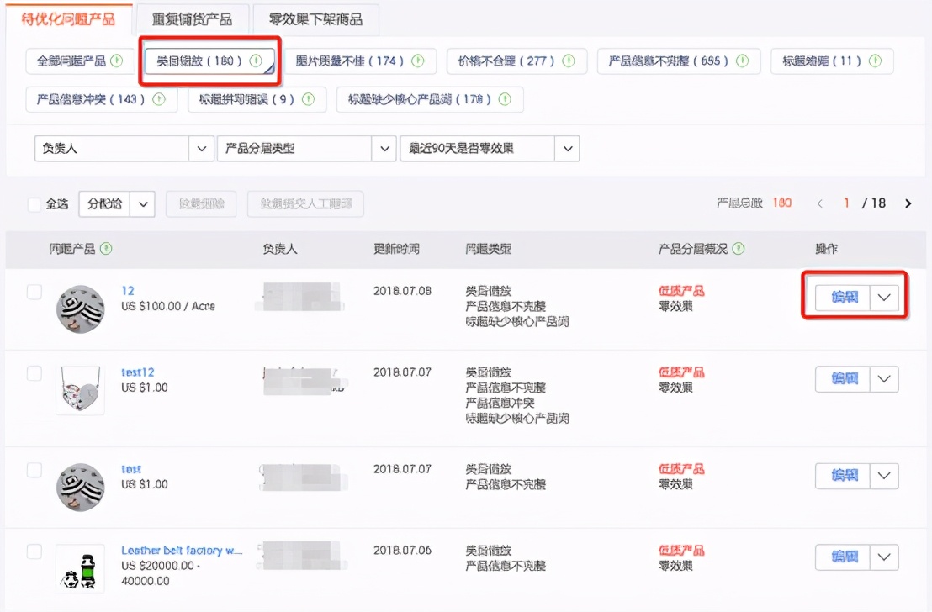Click the info icon on 价格不合理 filter
Screen dimensions: 932x612
pyautogui.click(x=568, y=61)
